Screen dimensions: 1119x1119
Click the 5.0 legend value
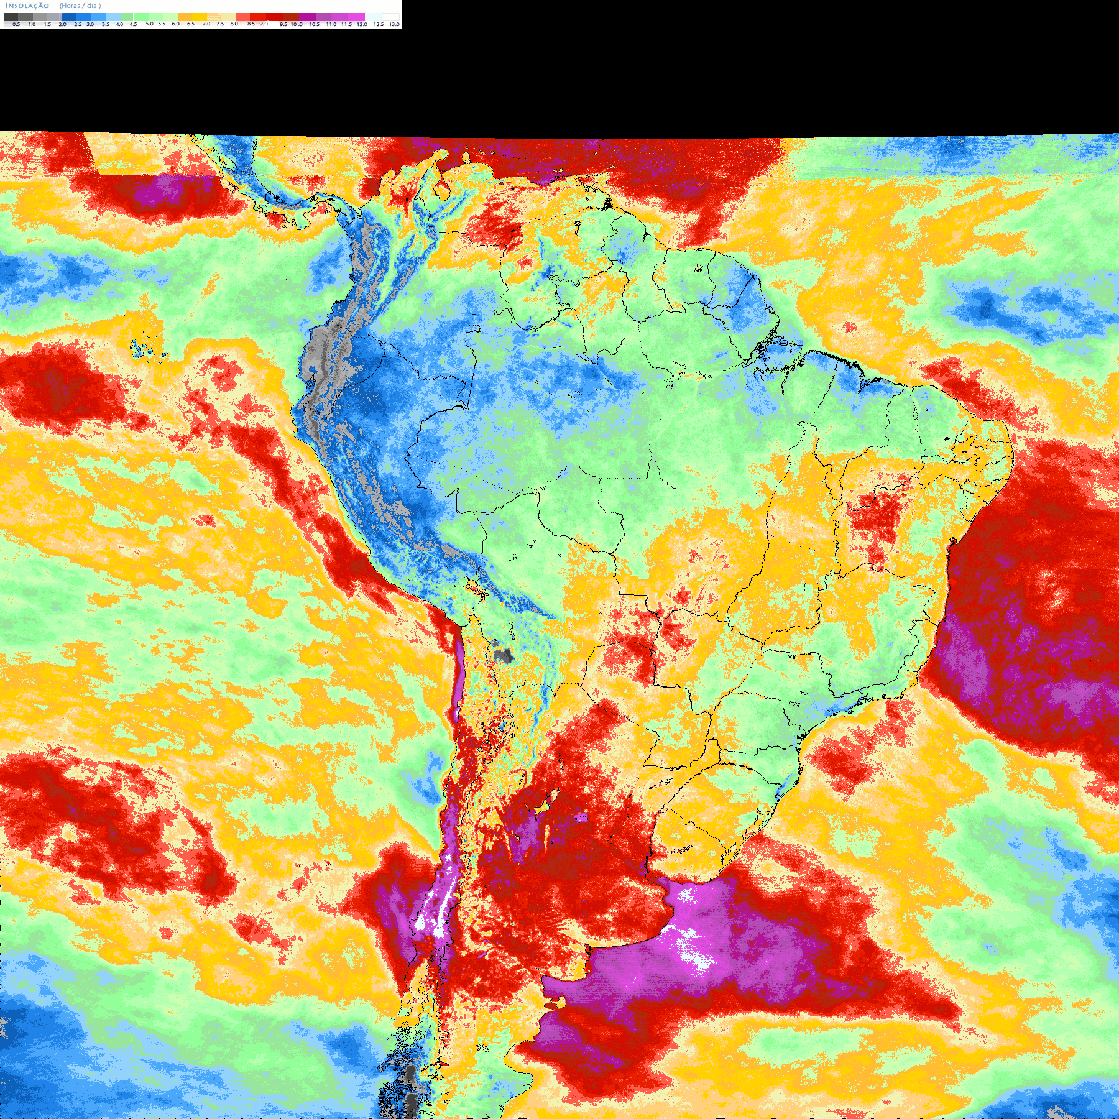pyautogui.click(x=149, y=24)
